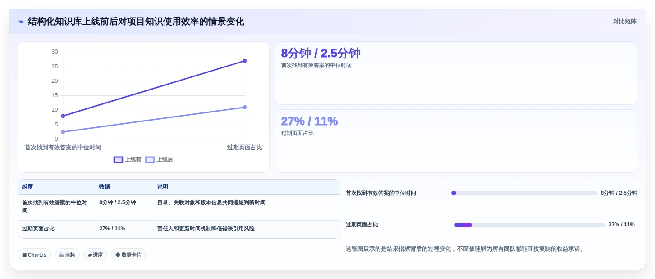Viewport: 655px width, 279px height.
Task: Click the lightning icon beside the title
Action: click(x=21, y=22)
